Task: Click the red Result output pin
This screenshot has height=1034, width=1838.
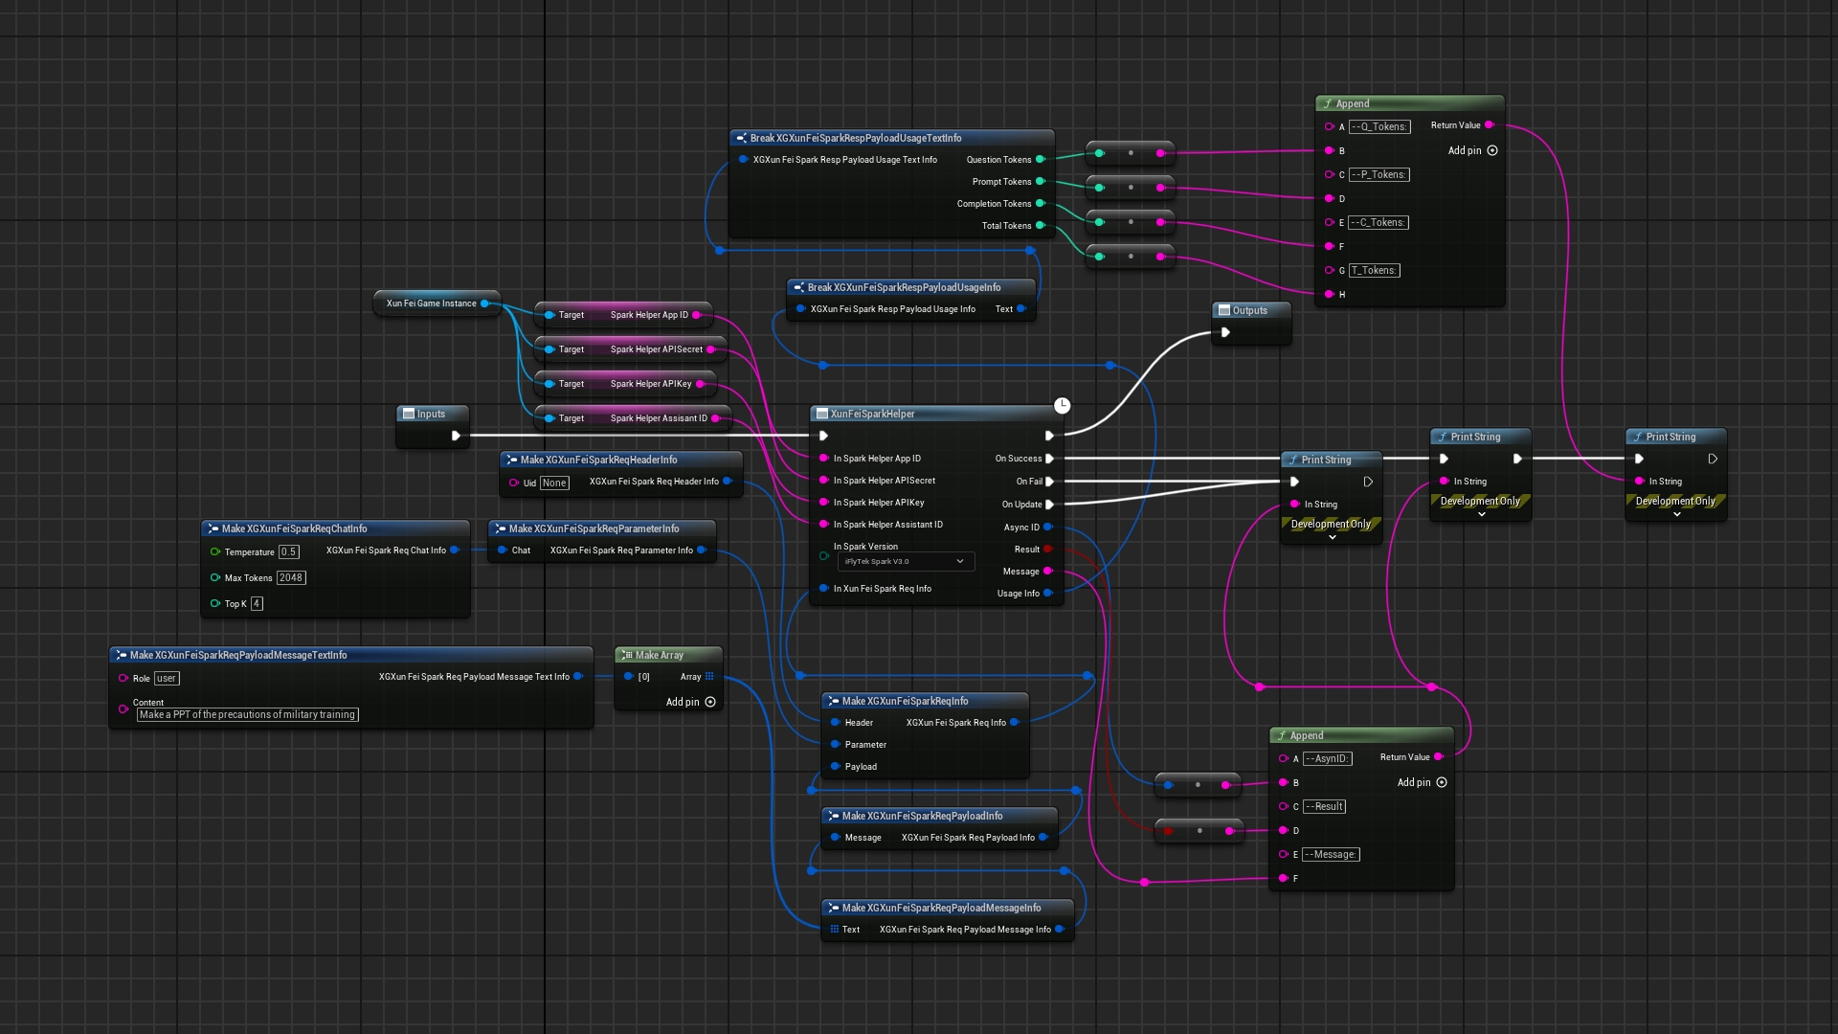Action: click(x=1048, y=550)
